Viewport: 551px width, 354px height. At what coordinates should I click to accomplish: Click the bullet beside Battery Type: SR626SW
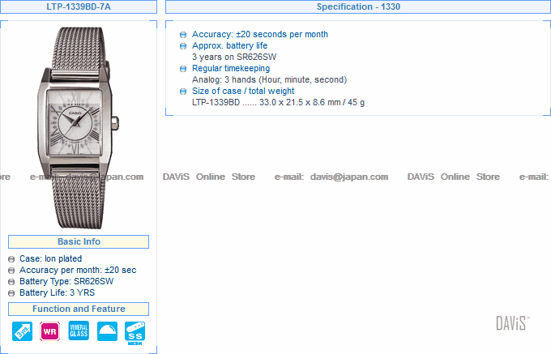pyautogui.click(x=11, y=282)
